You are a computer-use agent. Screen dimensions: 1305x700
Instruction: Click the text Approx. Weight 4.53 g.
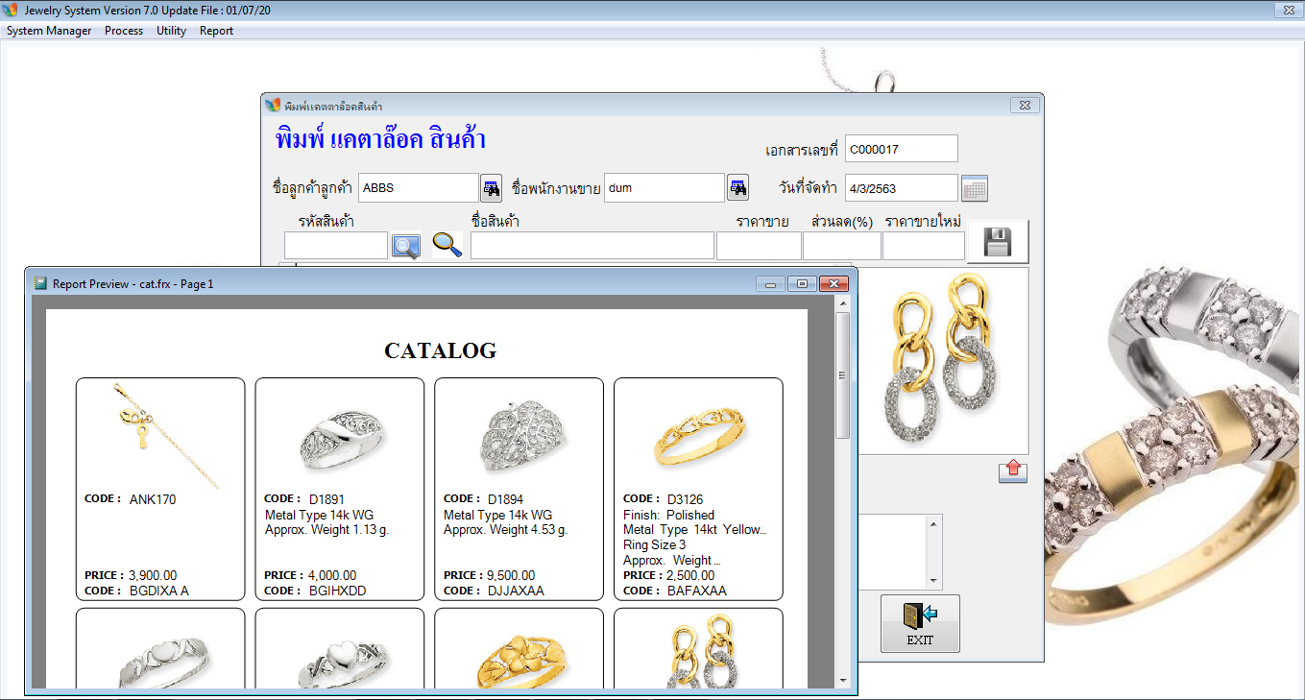click(x=505, y=530)
